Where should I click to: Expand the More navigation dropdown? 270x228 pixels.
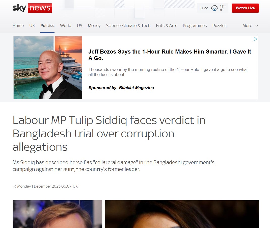[250, 26]
